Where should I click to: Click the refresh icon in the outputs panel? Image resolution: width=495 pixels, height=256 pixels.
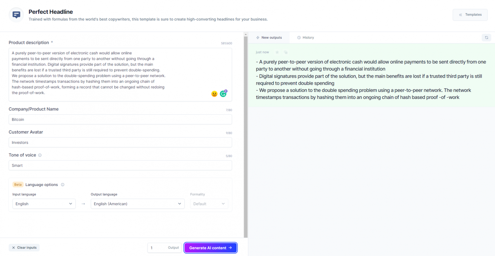coord(486,38)
